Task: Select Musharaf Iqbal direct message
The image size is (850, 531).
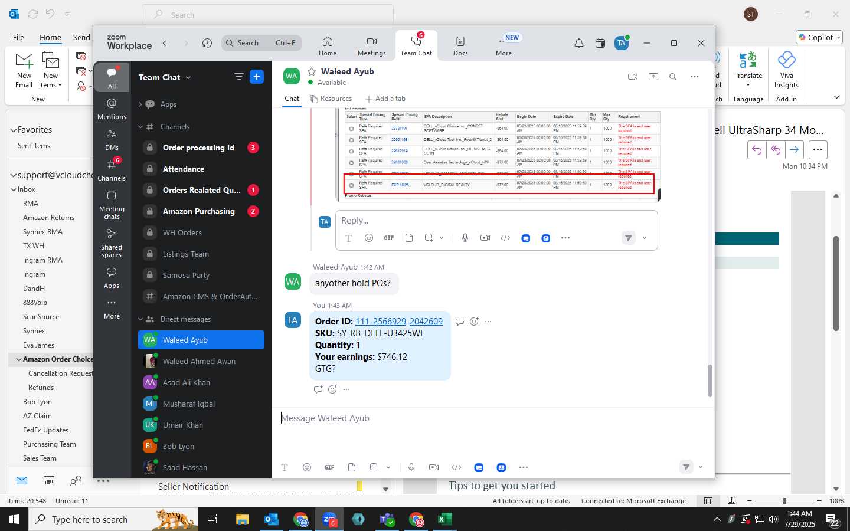Action: pyautogui.click(x=201, y=404)
